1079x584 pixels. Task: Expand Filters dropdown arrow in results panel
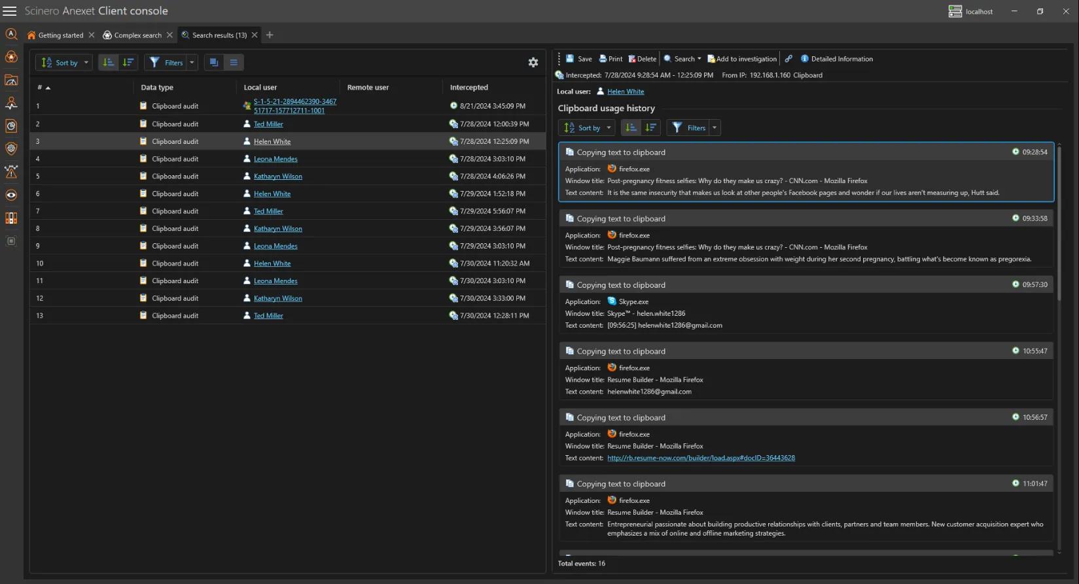pos(192,62)
